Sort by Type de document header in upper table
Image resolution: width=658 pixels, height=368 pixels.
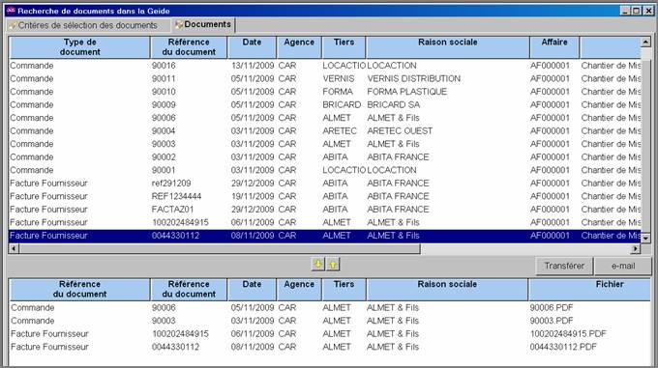pyautogui.click(x=79, y=47)
